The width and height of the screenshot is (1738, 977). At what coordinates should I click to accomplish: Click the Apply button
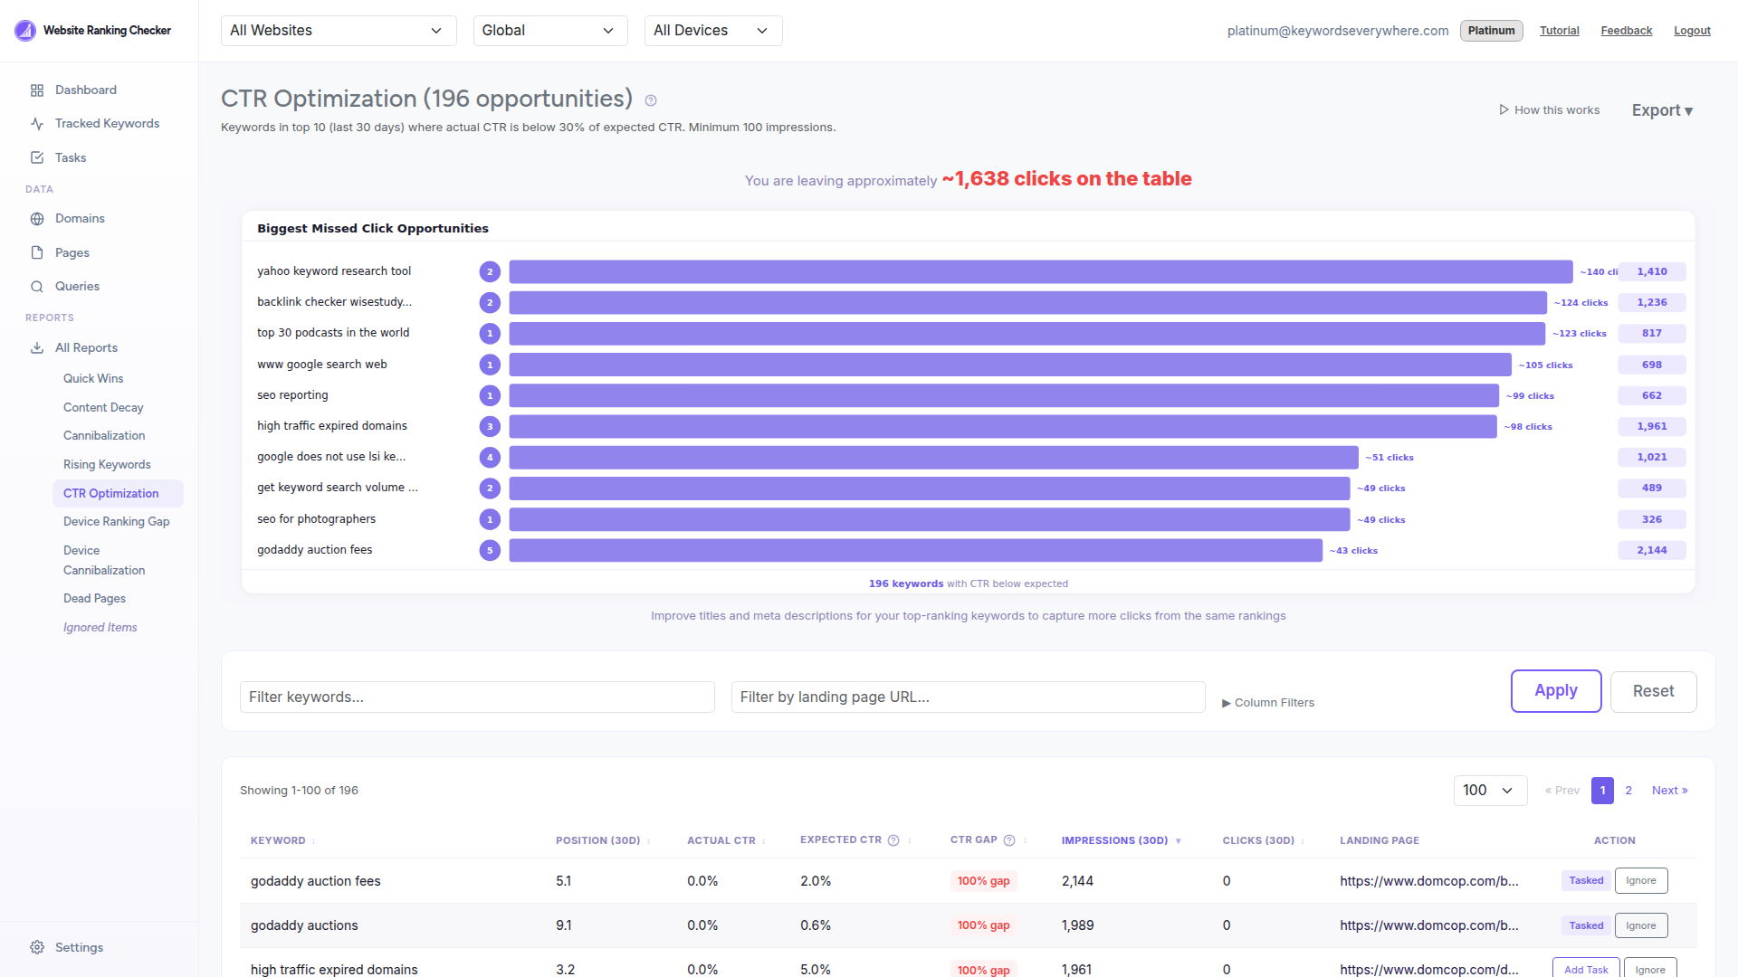(x=1556, y=690)
